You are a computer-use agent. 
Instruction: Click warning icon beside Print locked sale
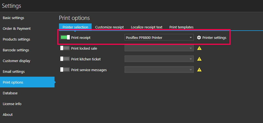199,48
